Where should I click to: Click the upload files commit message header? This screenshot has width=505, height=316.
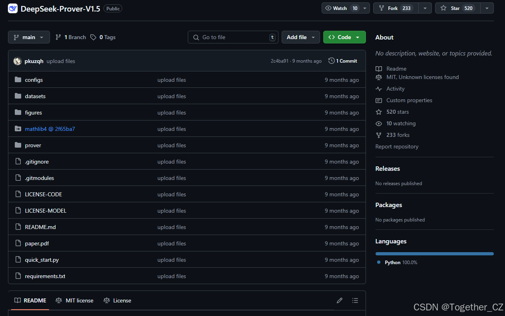pos(61,61)
